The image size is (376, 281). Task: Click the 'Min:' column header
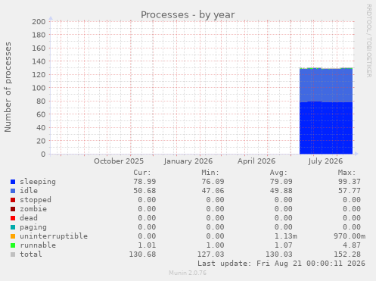point(210,173)
